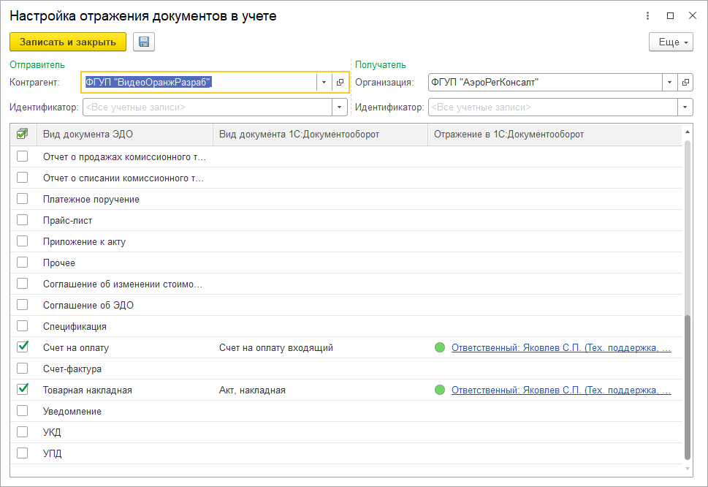Uncheck the Счет на оплату checkbox
Image resolution: width=708 pixels, height=487 pixels.
23,347
